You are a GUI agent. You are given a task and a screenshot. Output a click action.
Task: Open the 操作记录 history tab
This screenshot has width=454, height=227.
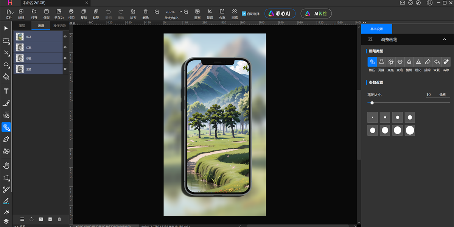click(59, 26)
